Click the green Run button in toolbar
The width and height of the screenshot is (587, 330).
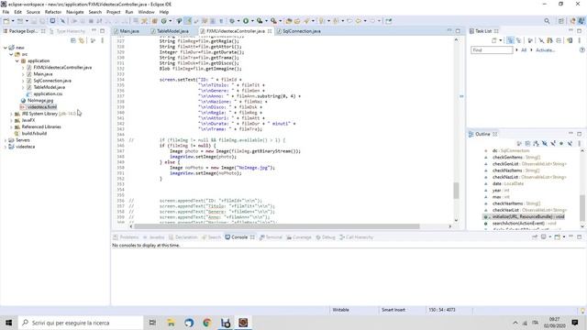(246, 21)
